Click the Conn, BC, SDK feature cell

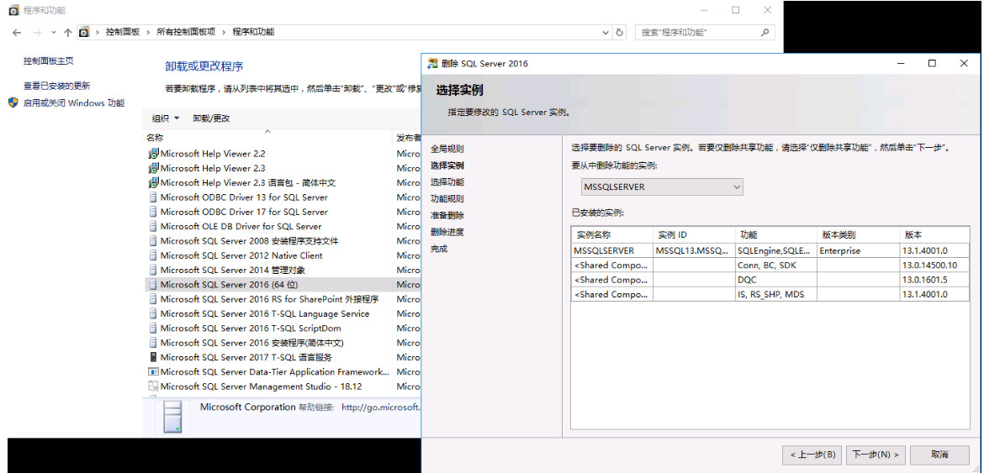point(775,265)
